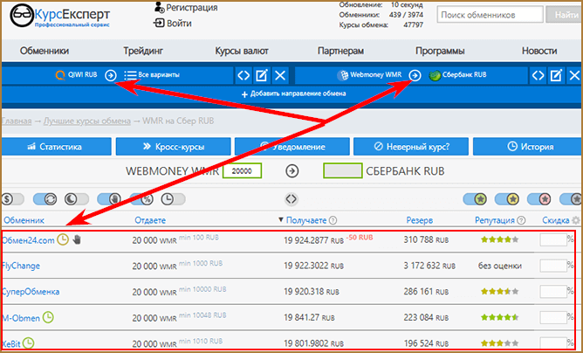Edit the discount field in FlyChange row

pos(553,266)
